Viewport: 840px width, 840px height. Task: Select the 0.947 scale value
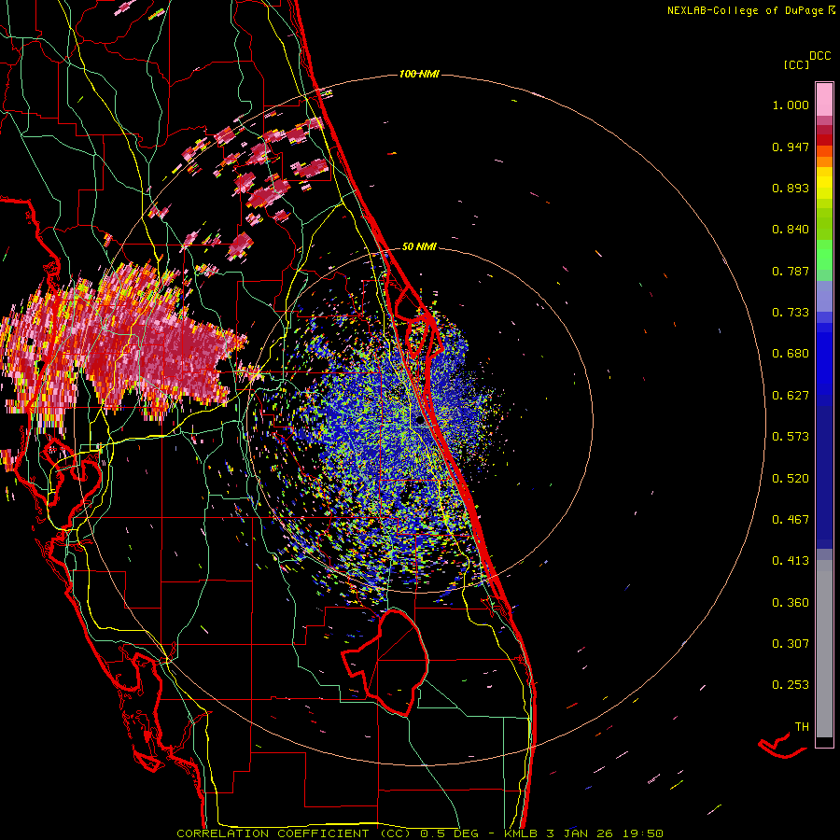(791, 147)
